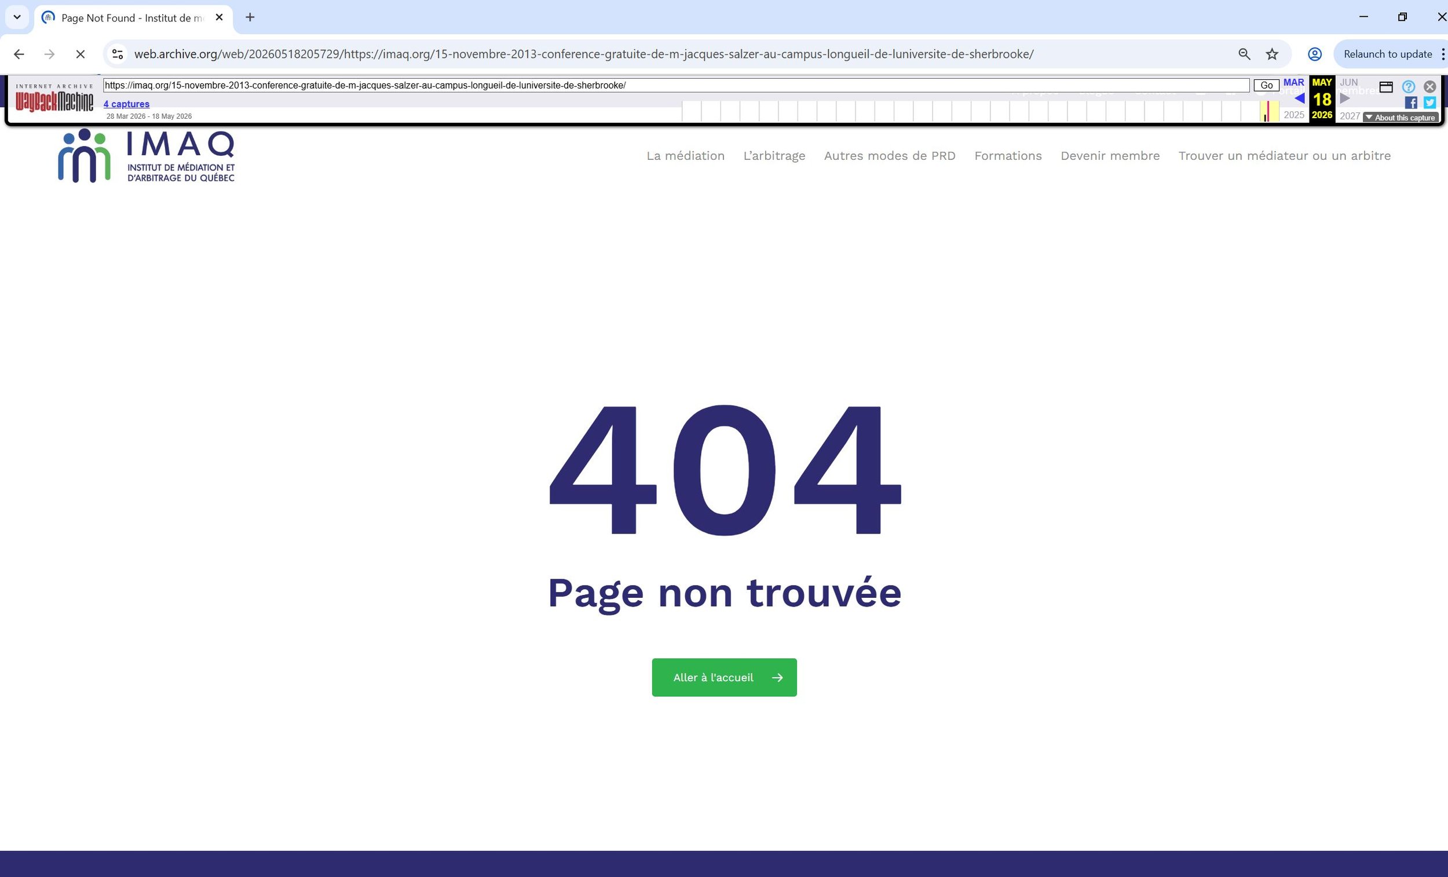Screen dimensions: 1448x877
Task: Click the zoom magnifier icon in address bar
Action: pos(1244,54)
